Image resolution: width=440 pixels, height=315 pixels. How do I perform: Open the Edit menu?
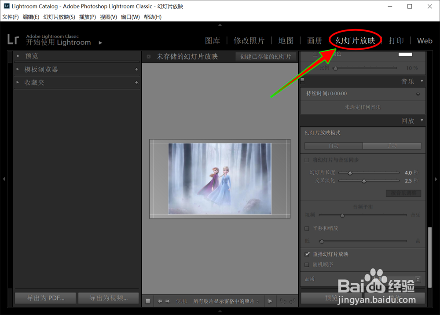click(x=31, y=17)
